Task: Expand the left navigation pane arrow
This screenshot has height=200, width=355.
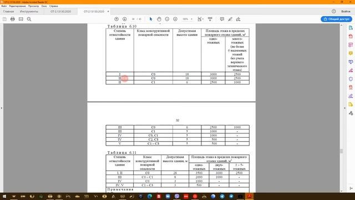Action: 1,108
